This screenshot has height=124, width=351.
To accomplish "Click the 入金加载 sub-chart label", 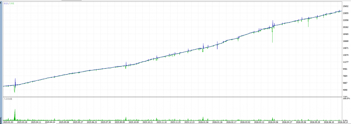I will [x=8, y=99].
